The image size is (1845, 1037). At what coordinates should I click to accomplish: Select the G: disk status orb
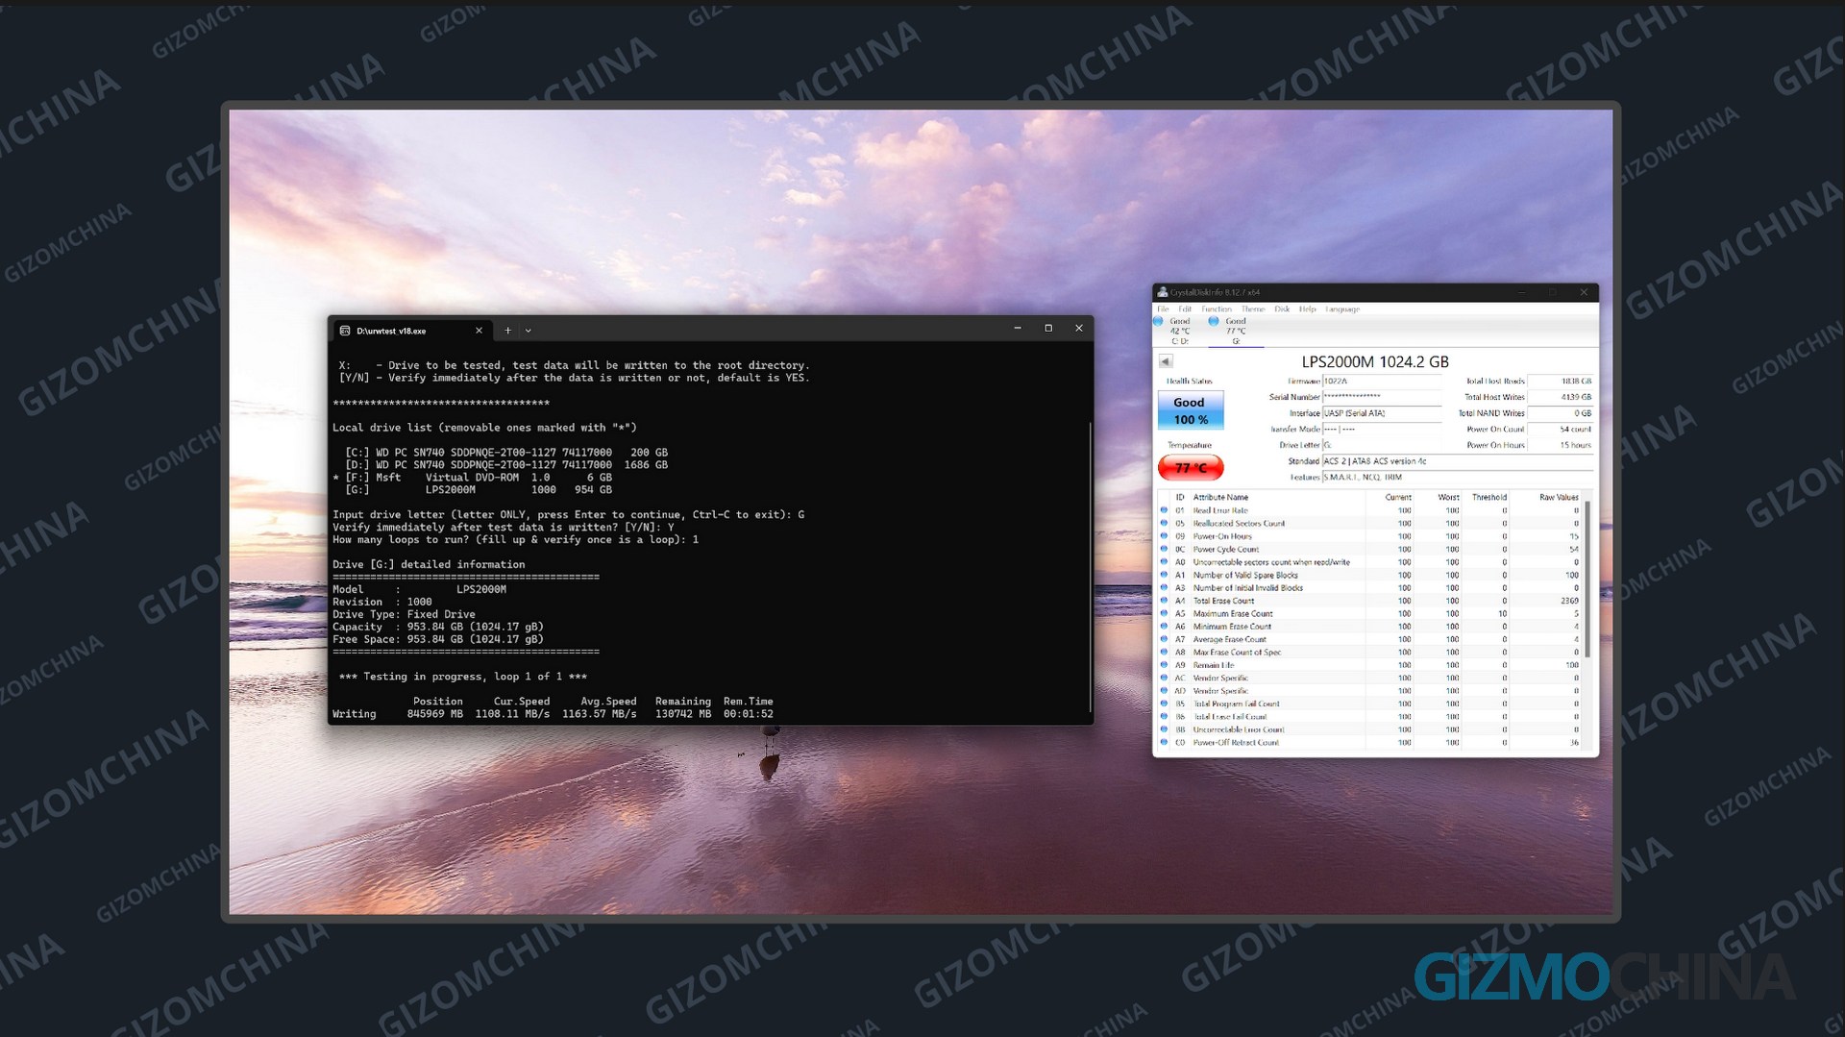point(1214,321)
